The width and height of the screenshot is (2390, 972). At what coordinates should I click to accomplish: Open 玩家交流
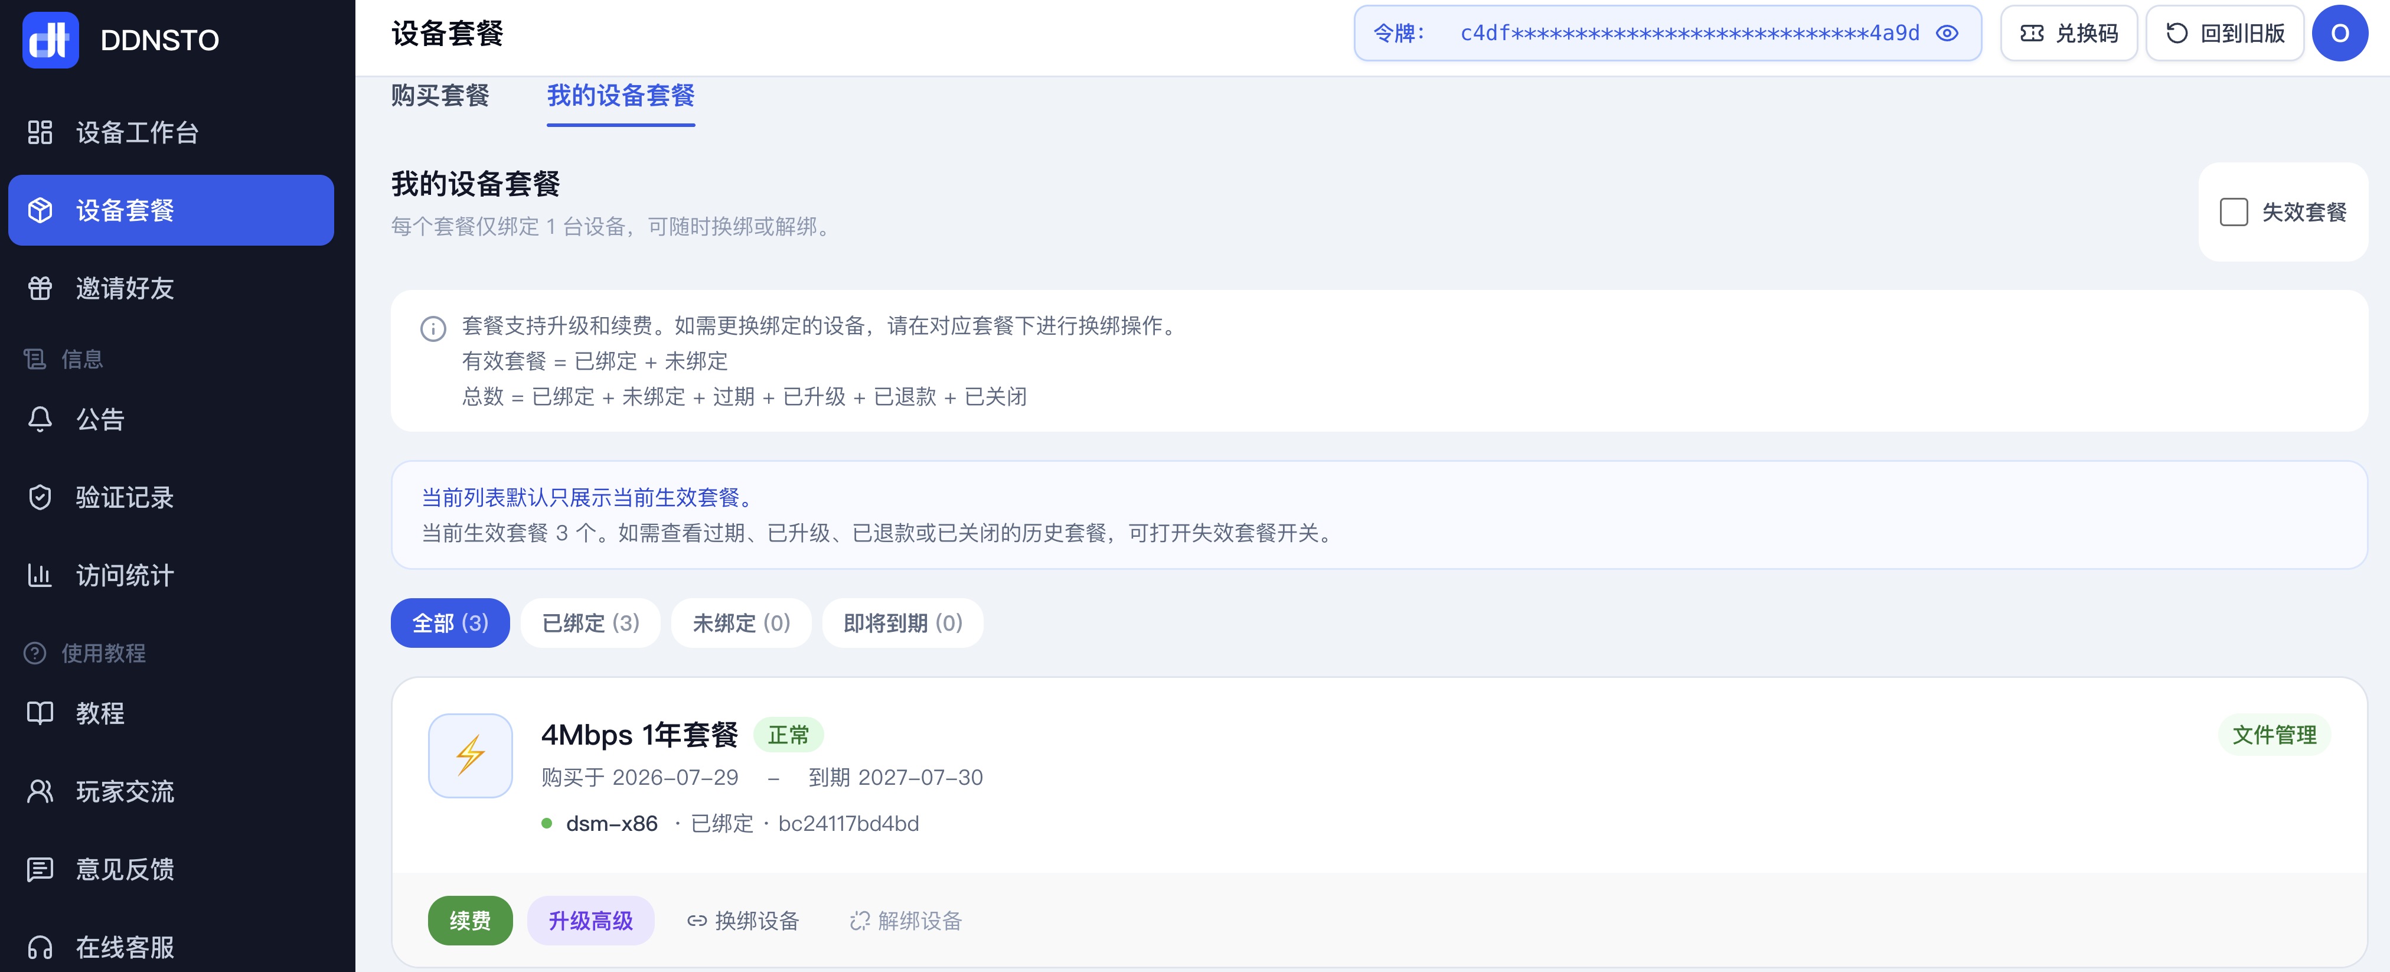coord(171,791)
